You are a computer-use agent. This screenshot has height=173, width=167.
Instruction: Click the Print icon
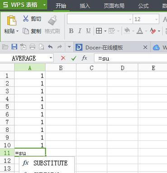coord(32,47)
